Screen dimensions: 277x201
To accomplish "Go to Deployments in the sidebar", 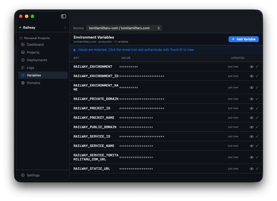I will click(x=37, y=60).
